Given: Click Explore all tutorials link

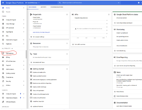Looking at the screenshot, I should [x=38, y=106].
